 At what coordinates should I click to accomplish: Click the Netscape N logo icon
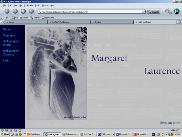[176, 11]
